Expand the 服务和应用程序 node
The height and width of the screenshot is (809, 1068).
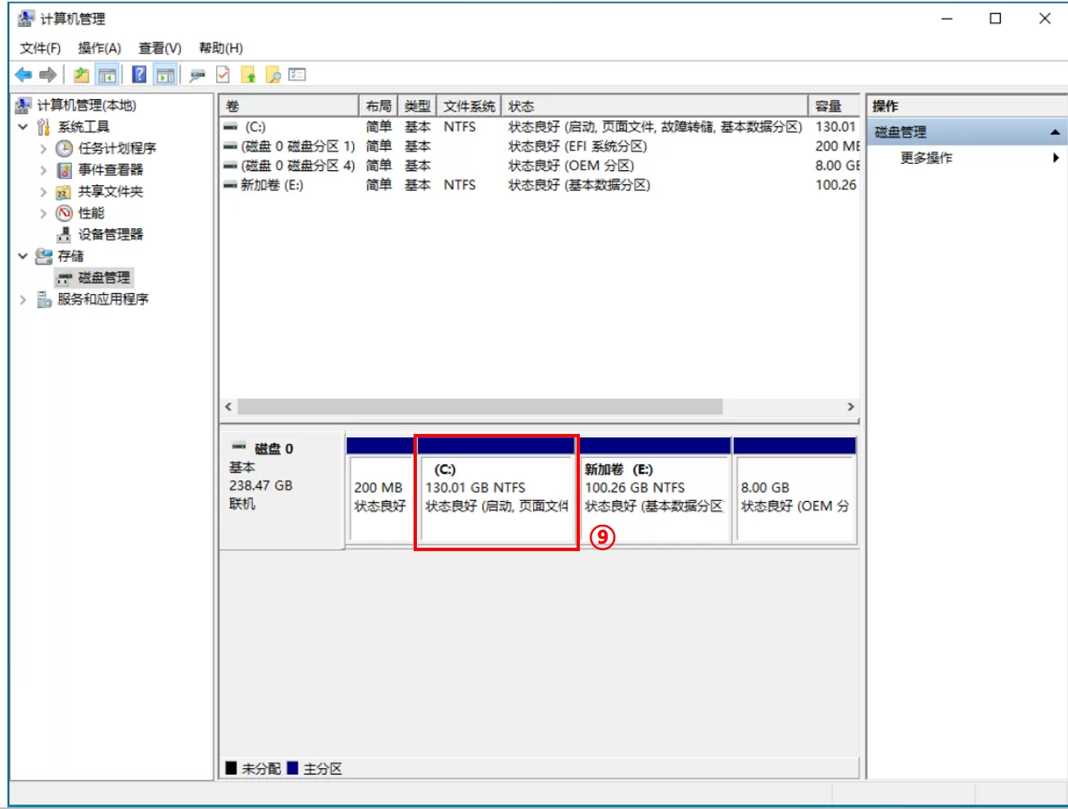(23, 300)
